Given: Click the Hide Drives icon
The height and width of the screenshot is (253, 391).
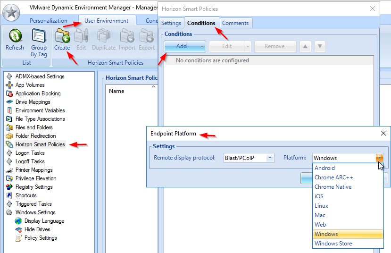Looking at the screenshot, I should coord(18,229).
